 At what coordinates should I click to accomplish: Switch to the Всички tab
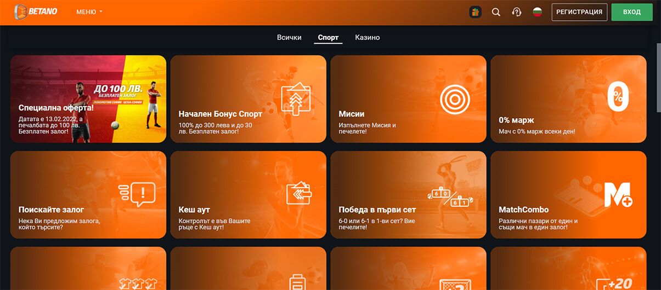click(x=289, y=37)
